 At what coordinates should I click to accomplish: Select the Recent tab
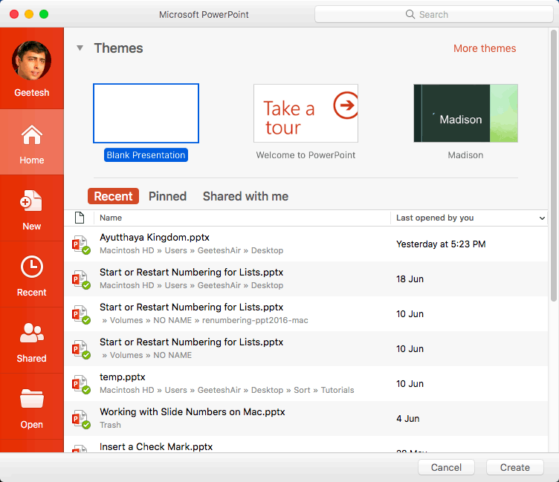[113, 196]
